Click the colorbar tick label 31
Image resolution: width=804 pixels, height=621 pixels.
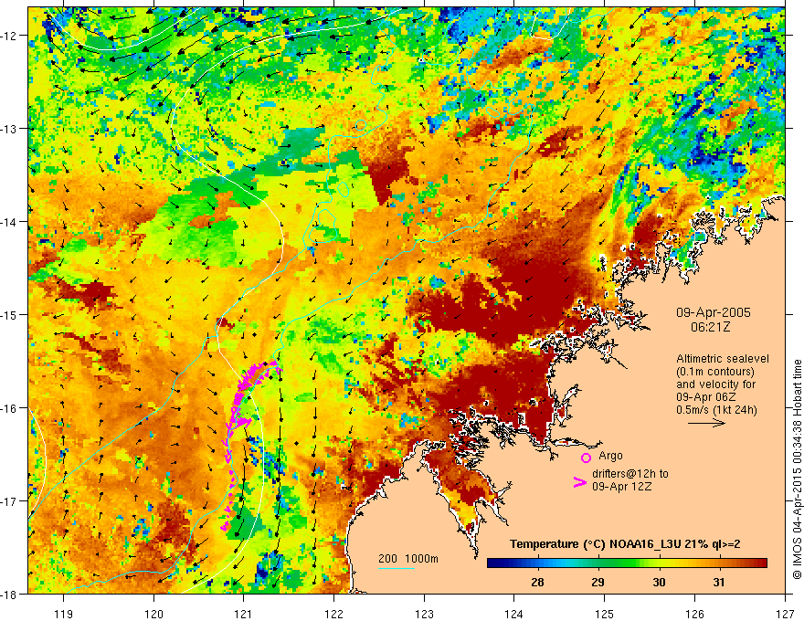coord(719,582)
